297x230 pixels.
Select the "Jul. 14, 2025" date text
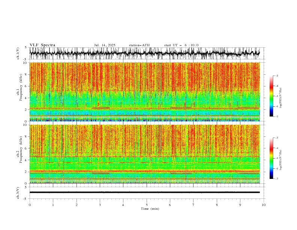coord(105,45)
